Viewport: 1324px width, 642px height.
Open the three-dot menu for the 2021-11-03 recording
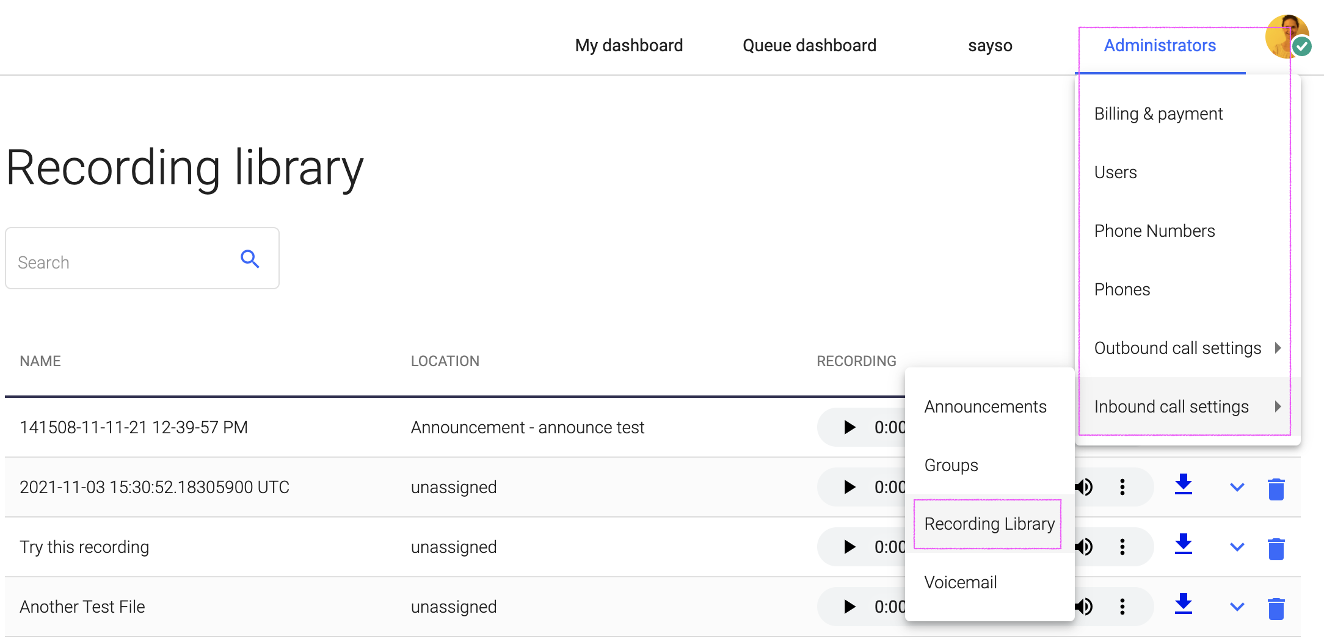point(1122,486)
